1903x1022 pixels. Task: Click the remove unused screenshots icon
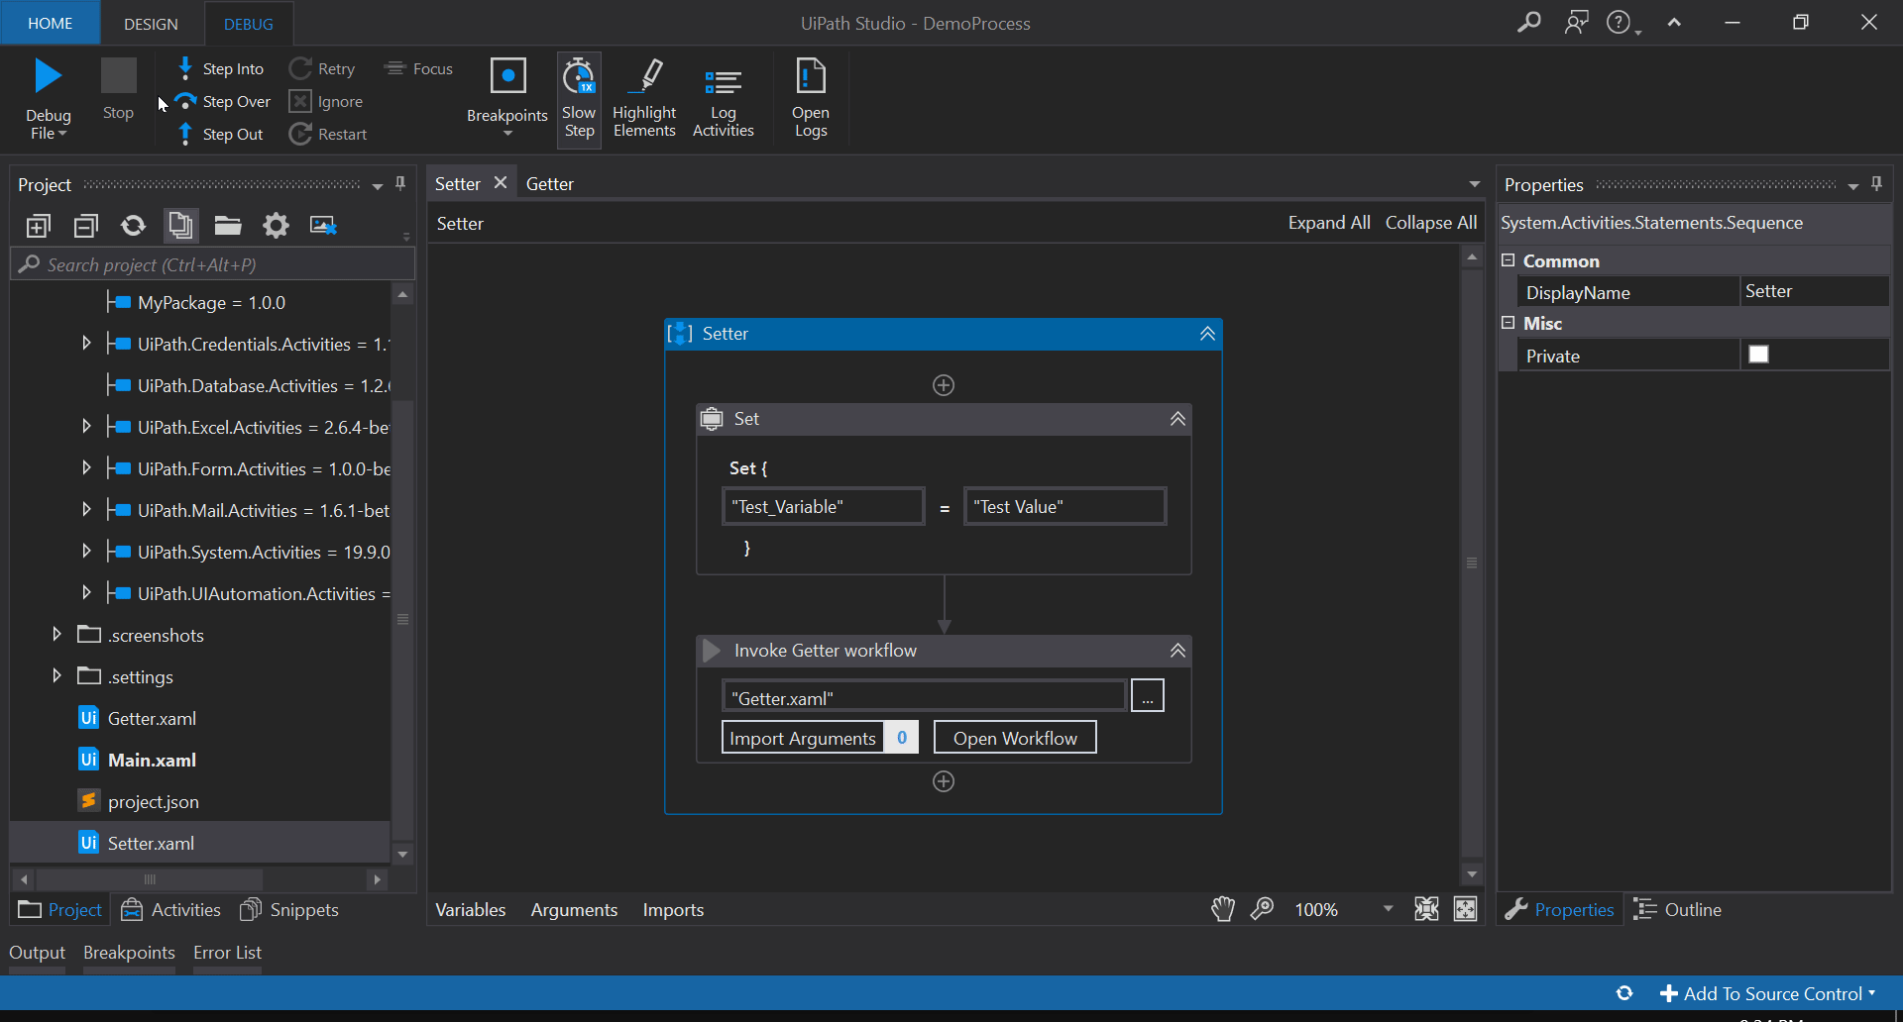[323, 226]
